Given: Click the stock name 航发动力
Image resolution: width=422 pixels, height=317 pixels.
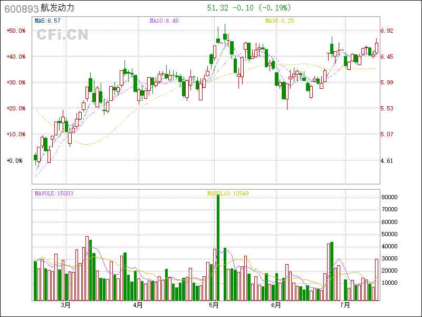Looking at the screenshot, I should pyautogui.click(x=57, y=8).
